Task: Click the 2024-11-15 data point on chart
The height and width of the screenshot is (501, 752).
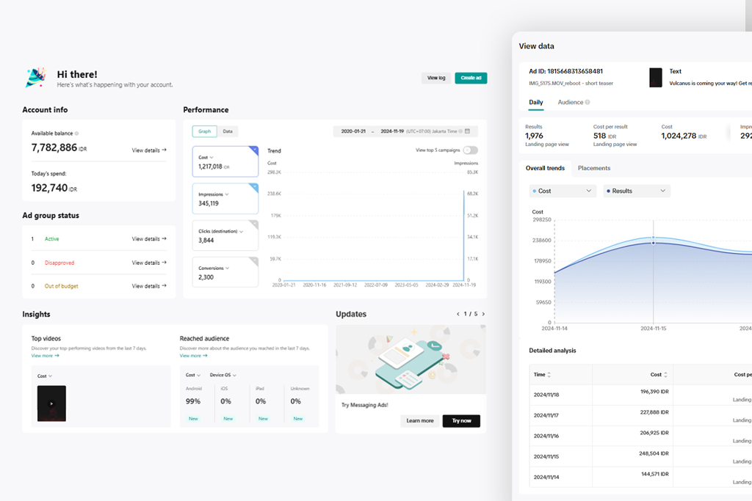Action: click(653, 242)
